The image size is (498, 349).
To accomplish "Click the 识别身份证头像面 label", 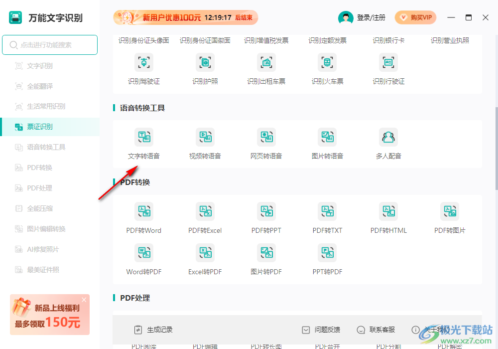I will point(144,40).
